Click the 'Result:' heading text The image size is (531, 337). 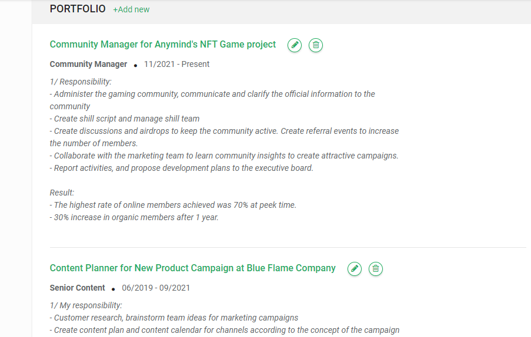(62, 193)
